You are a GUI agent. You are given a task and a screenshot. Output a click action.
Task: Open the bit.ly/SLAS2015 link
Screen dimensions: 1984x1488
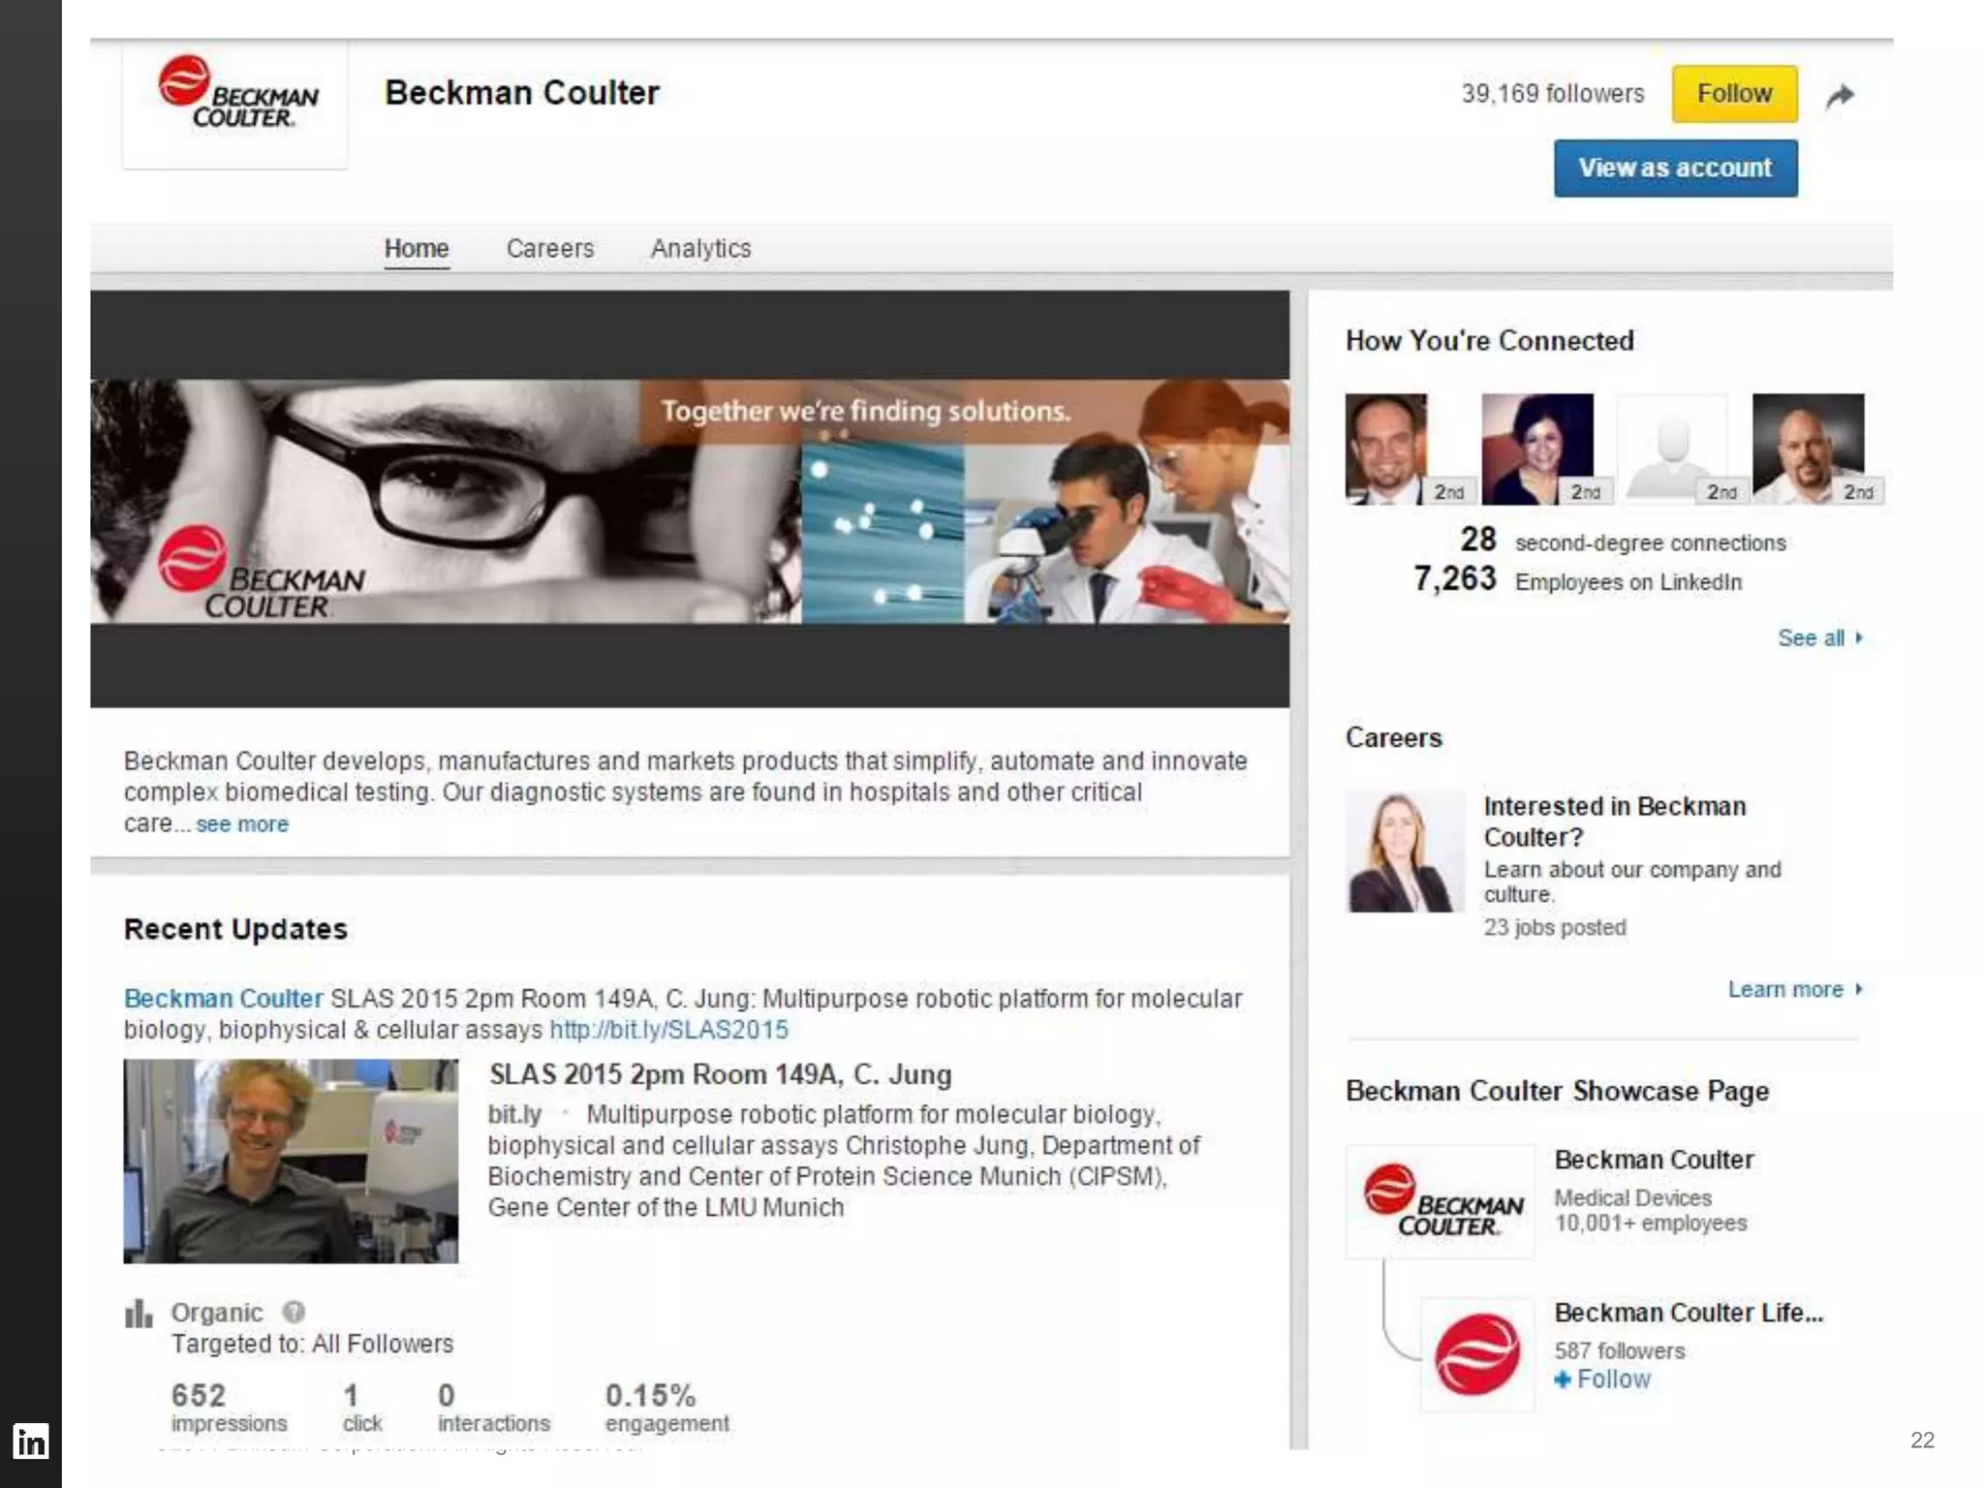click(x=669, y=1030)
